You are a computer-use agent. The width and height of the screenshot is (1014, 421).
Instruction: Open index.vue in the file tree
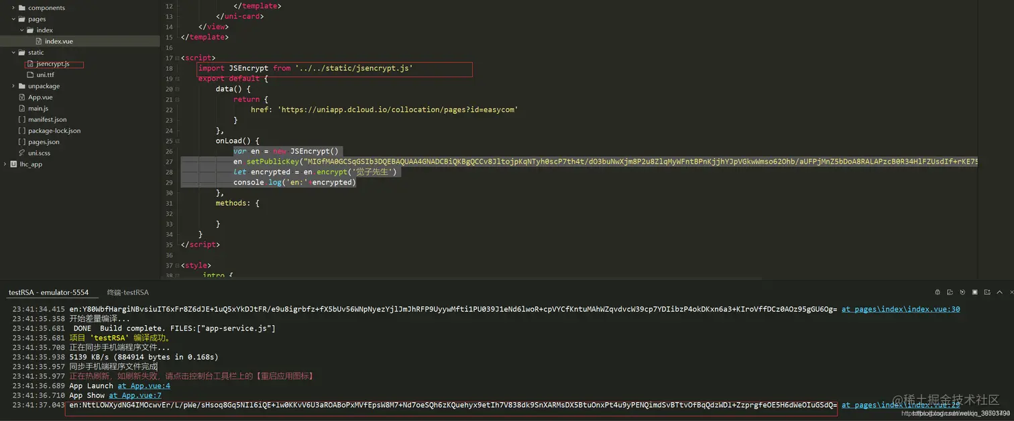(59, 42)
